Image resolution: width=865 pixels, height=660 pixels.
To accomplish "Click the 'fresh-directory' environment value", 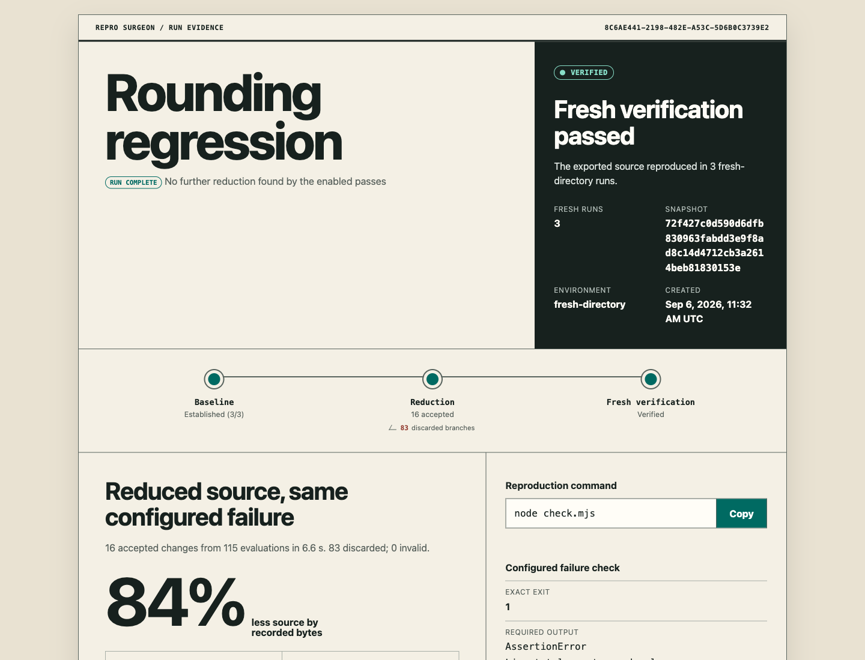I will [589, 304].
